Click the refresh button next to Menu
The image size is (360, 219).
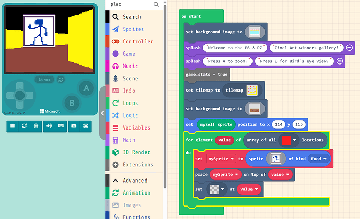click(61, 80)
